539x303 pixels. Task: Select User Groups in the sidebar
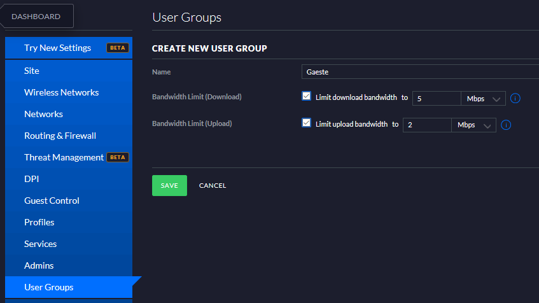(x=69, y=287)
